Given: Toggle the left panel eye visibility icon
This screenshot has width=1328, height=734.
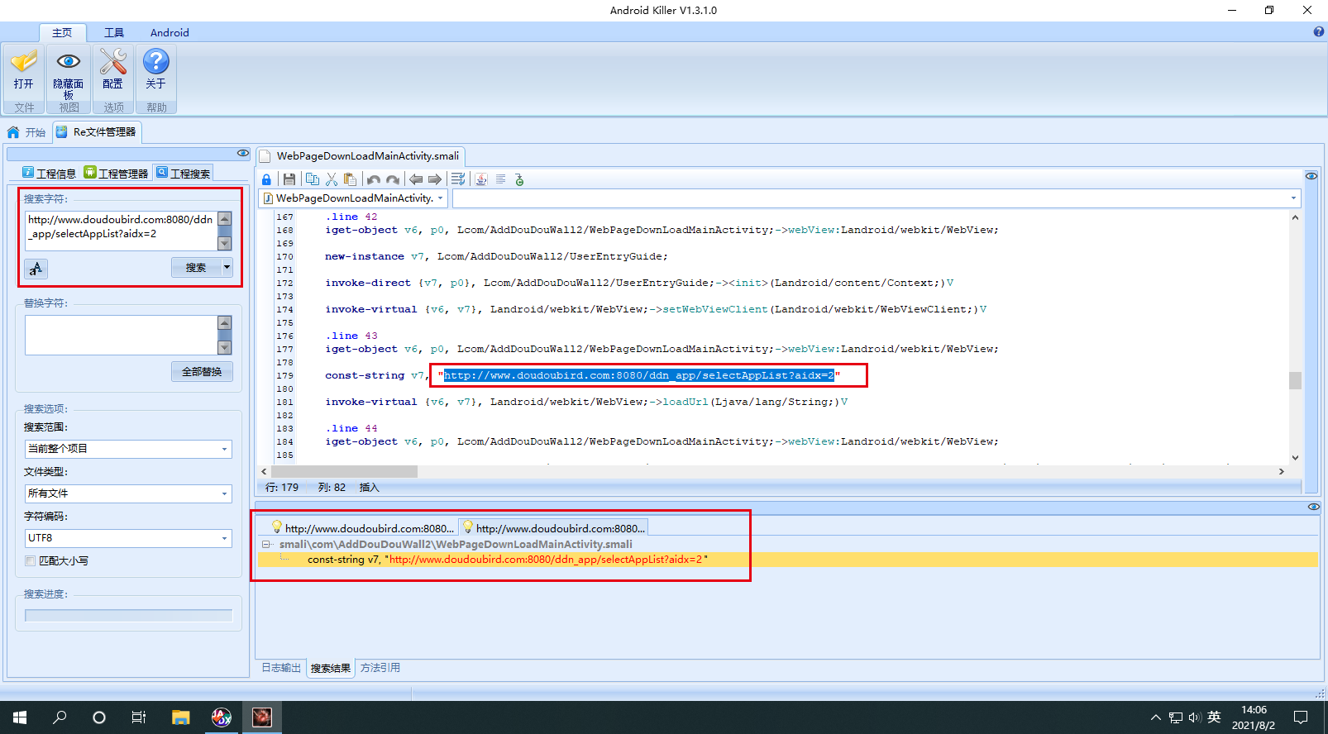Looking at the screenshot, I should tap(243, 153).
